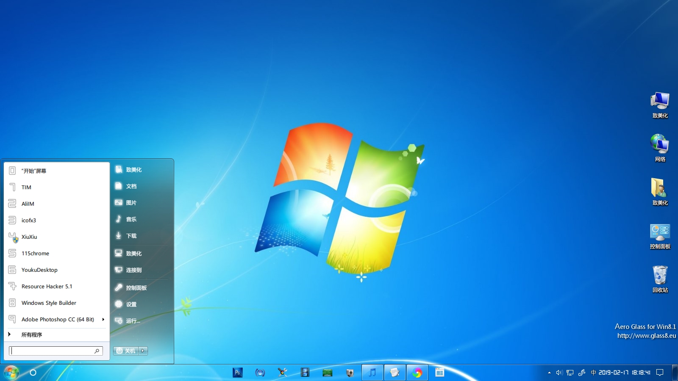Viewport: 678px width, 381px height.
Task: Focus the Start menu search box
Action: click(56, 351)
